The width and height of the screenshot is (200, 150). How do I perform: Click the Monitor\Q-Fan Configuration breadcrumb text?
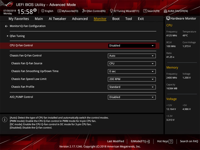point(27,26)
